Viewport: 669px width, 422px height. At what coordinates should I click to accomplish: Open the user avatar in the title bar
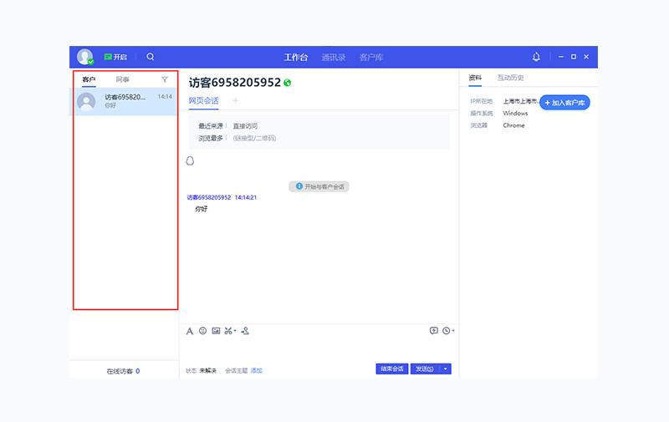click(85, 57)
